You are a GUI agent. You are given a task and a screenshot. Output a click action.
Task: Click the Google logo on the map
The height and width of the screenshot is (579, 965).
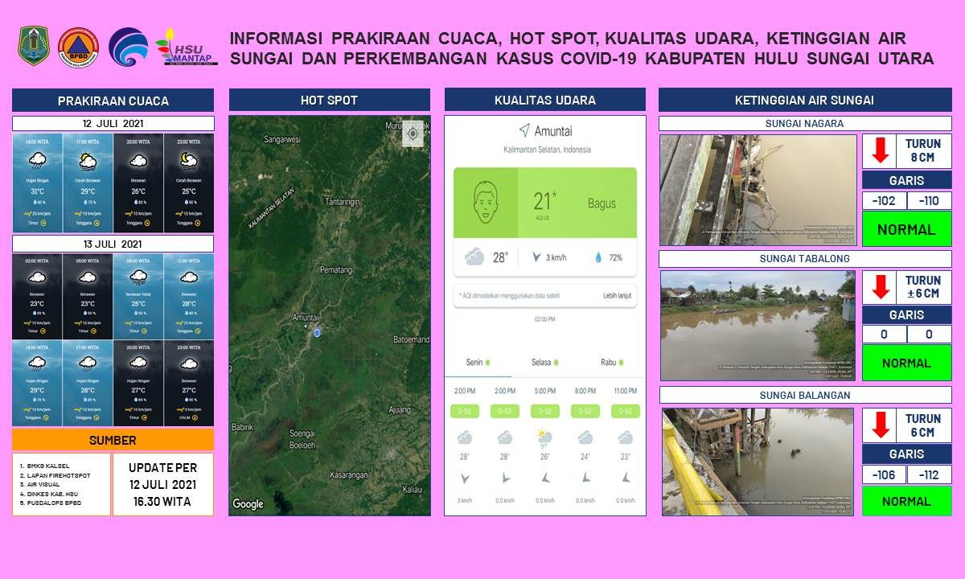(x=248, y=504)
